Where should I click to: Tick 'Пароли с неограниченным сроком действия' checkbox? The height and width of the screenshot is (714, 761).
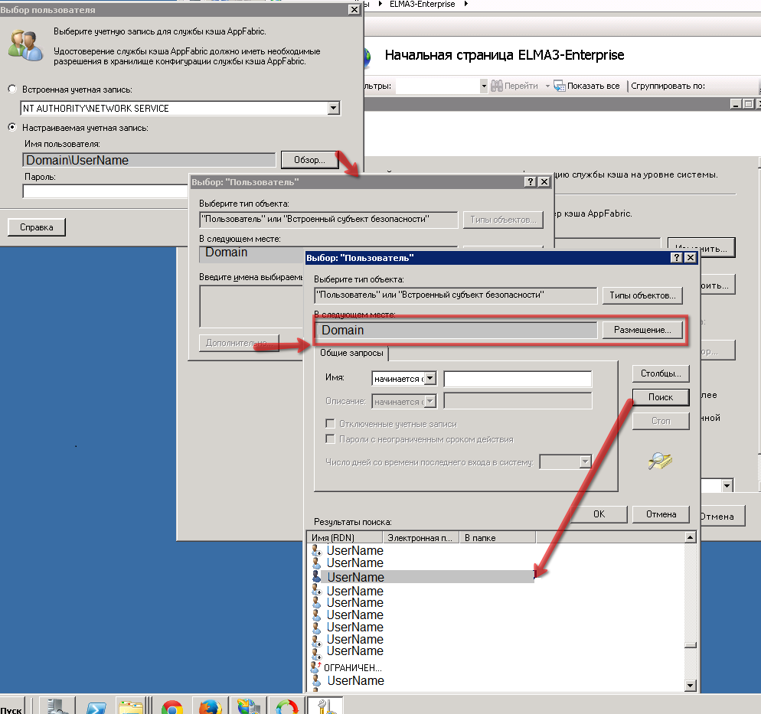click(x=331, y=439)
